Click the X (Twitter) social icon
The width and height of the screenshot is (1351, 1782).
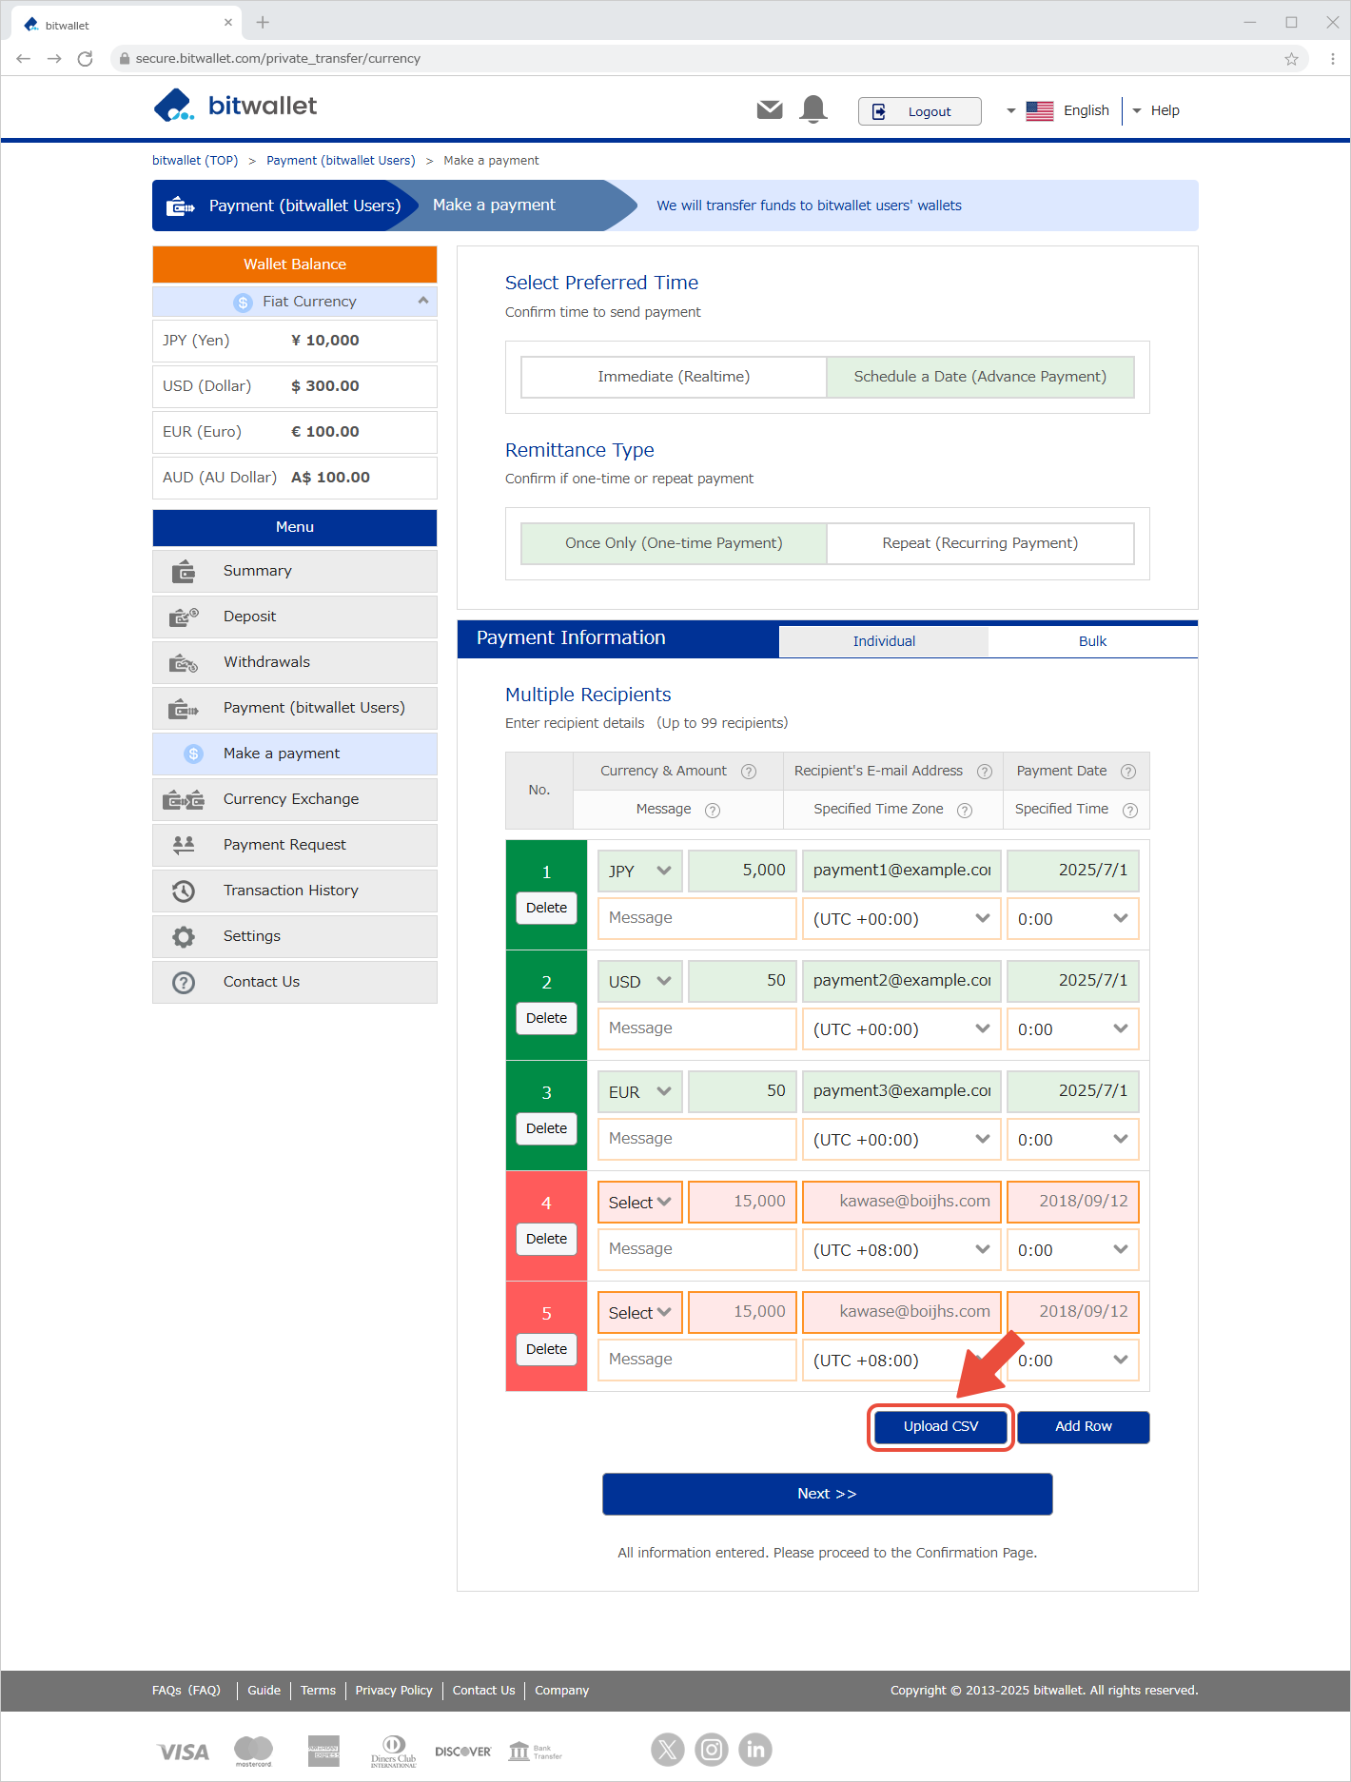point(668,1749)
